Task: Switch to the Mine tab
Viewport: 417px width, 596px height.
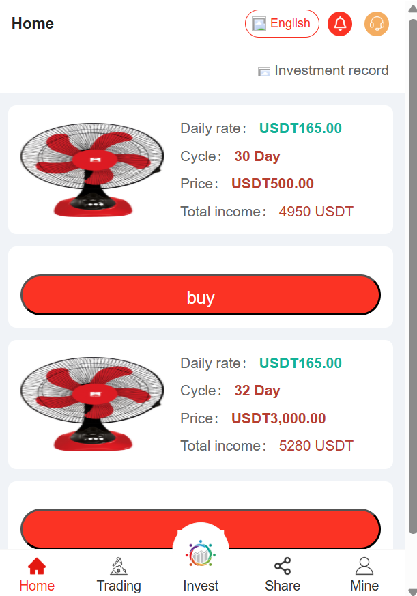Action: [364, 586]
